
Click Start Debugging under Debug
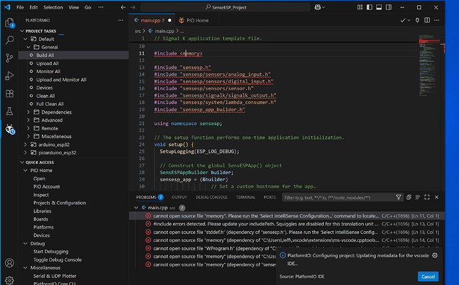tap(51, 251)
